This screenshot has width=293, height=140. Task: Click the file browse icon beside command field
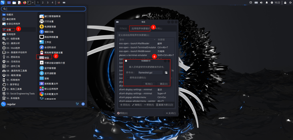click(x=166, y=73)
